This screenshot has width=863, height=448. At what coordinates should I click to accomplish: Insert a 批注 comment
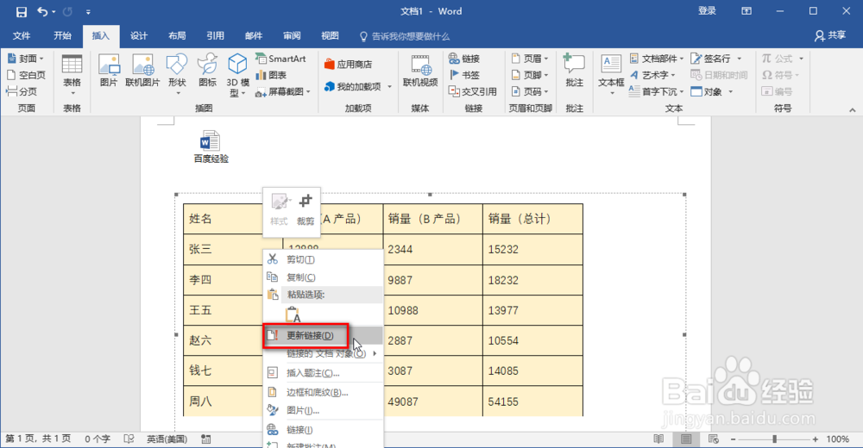tap(574, 72)
